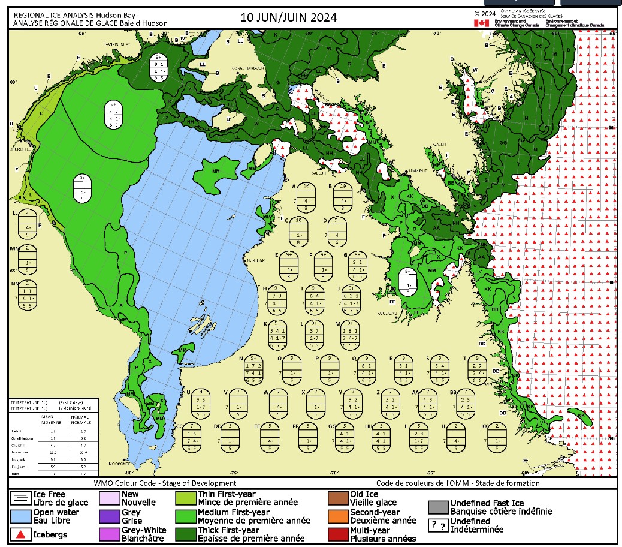Image resolution: width=622 pixels, height=547 pixels.
Task: Select the Ice Free hatched legend symbol
Action: coord(20,498)
